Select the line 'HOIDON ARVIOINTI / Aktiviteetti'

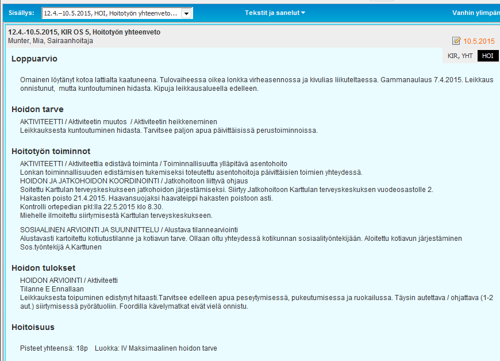[69, 281]
